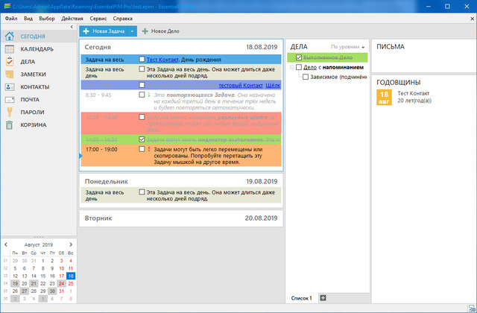Open the Пароли key icon in sidebar
The height and width of the screenshot is (313, 477).
[10, 112]
